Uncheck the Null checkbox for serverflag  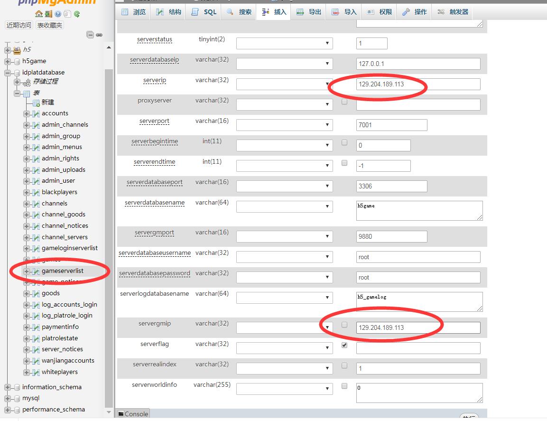[x=344, y=345]
